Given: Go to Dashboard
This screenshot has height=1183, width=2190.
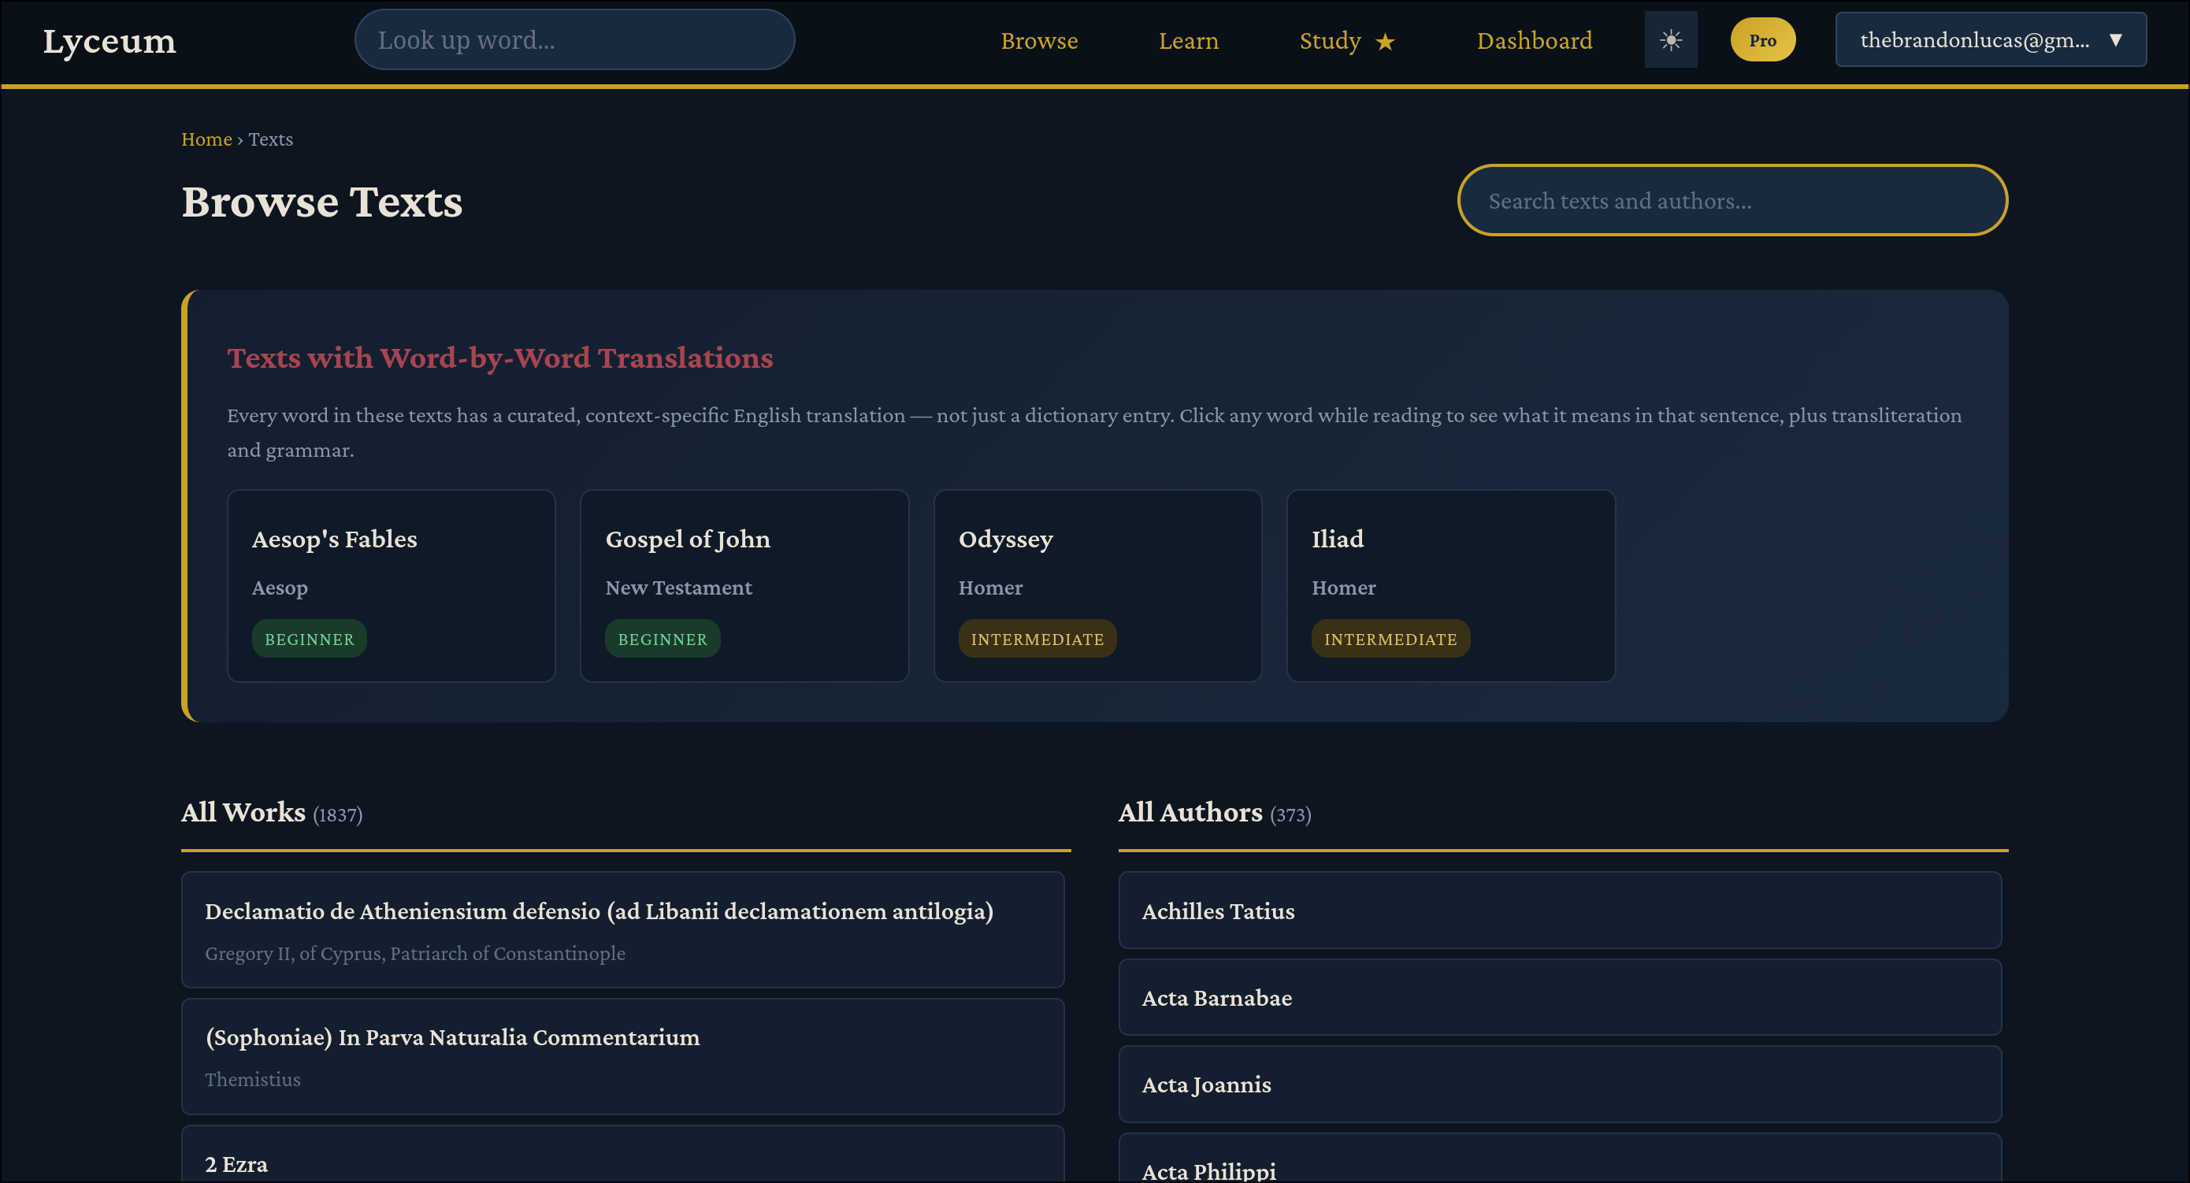Looking at the screenshot, I should tap(1534, 41).
